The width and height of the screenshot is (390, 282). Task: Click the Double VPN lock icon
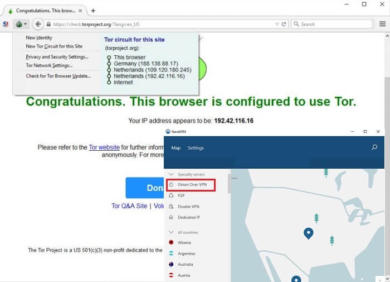click(171, 207)
